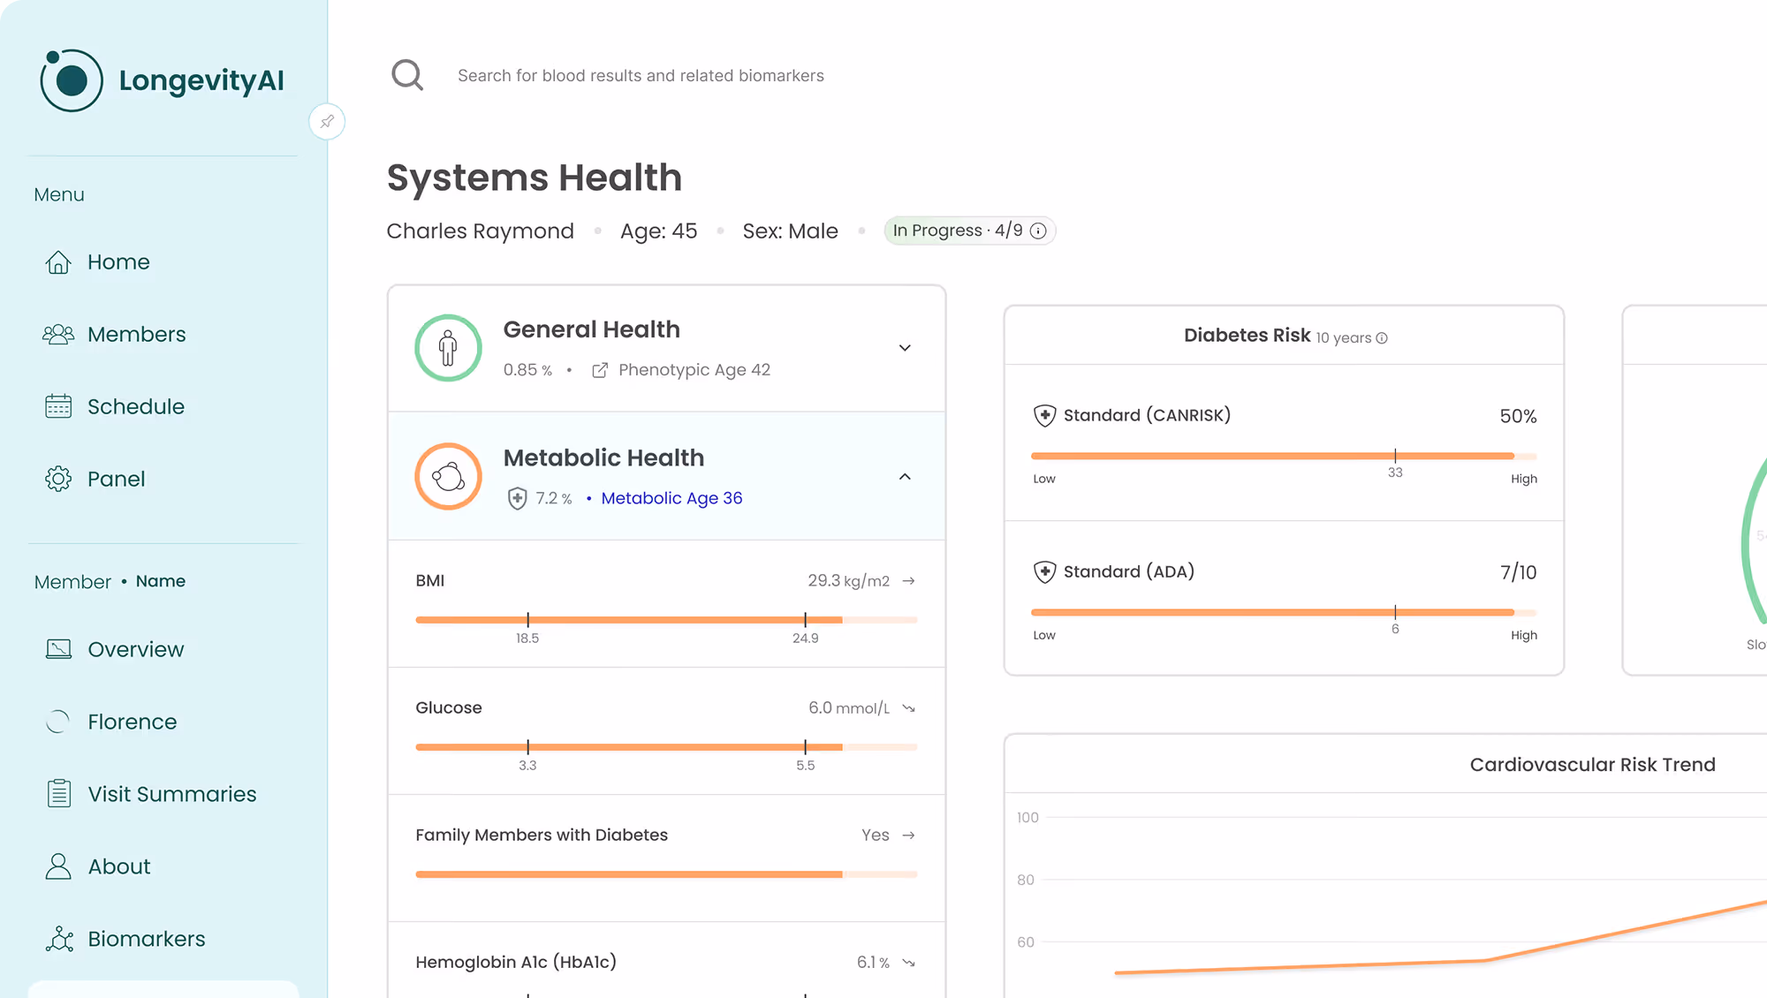Click the Standard (CANRISK) shield icon

pos(1045,416)
